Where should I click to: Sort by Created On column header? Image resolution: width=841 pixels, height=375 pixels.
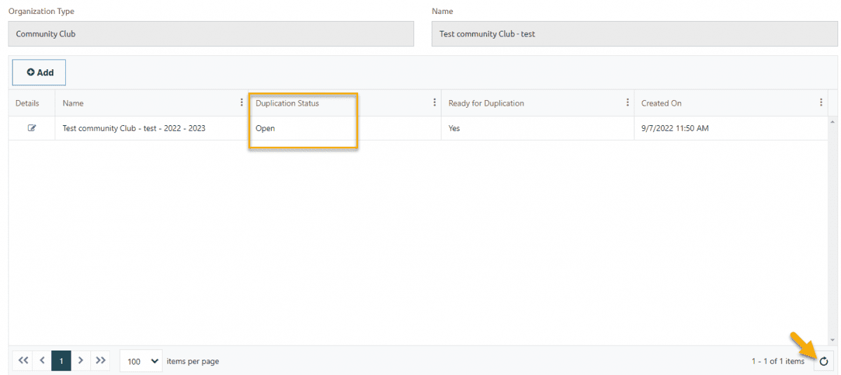[x=661, y=104]
